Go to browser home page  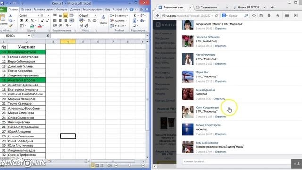coord(277,16)
